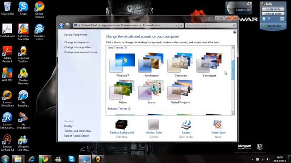Open Internet Explorer from the taskbar
The height and width of the screenshot is (163, 291).
pos(32,159)
